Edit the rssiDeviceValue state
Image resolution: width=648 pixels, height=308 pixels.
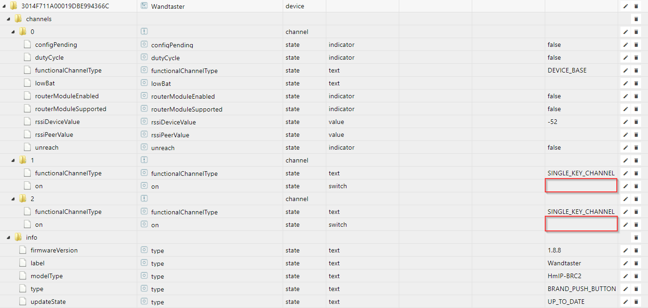[x=625, y=122]
